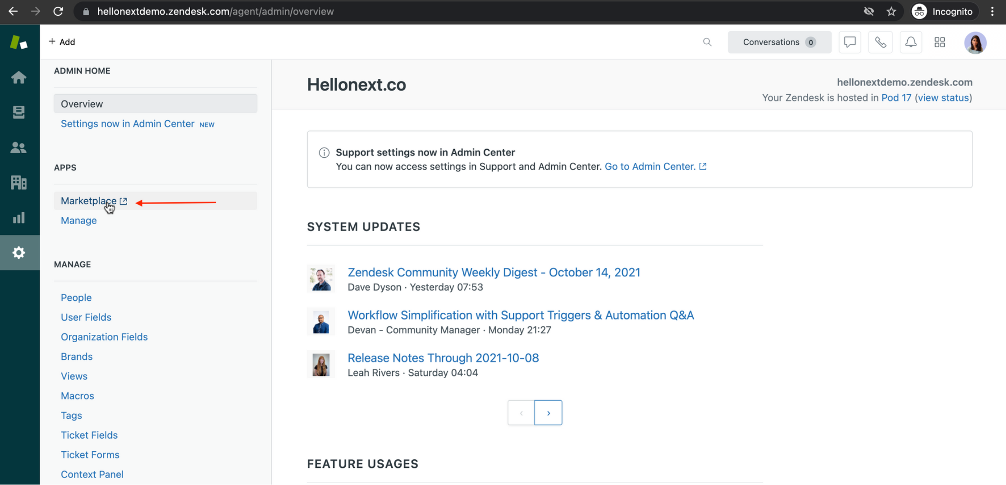Image resolution: width=1006 pixels, height=485 pixels.
Task: Open Views settings link
Action: (x=74, y=376)
